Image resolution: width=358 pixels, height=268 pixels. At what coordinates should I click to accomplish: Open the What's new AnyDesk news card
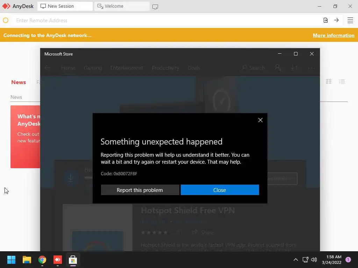(25, 137)
